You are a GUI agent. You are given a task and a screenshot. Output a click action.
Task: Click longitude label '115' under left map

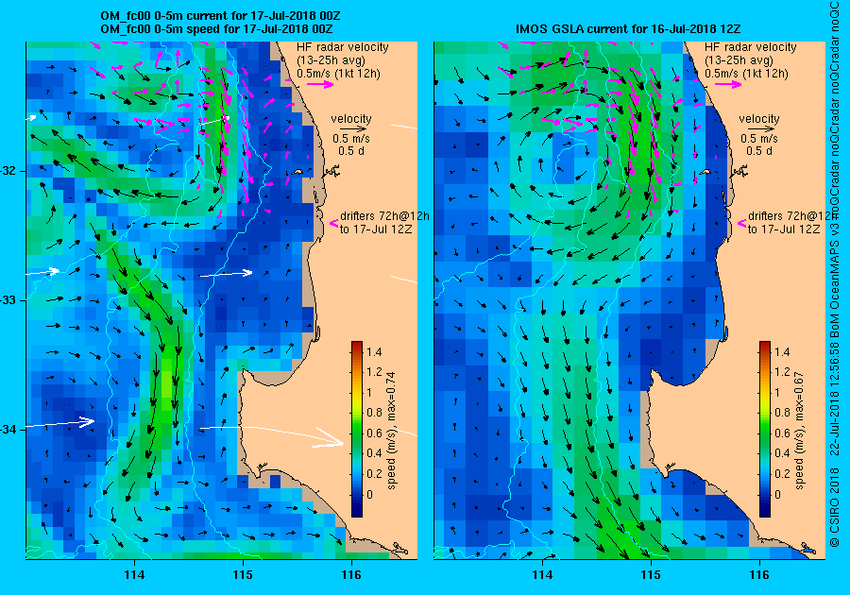[x=243, y=575]
